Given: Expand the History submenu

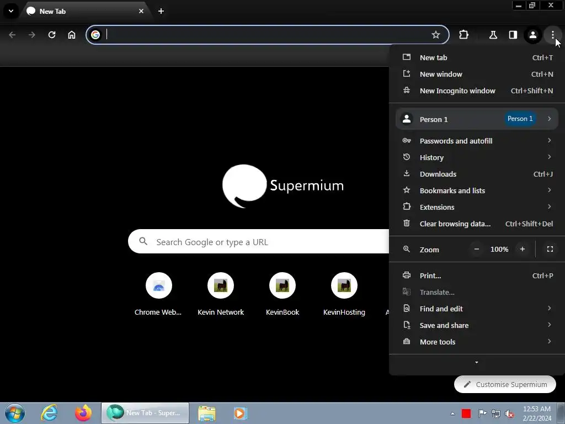Looking at the screenshot, I should pos(477,157).
